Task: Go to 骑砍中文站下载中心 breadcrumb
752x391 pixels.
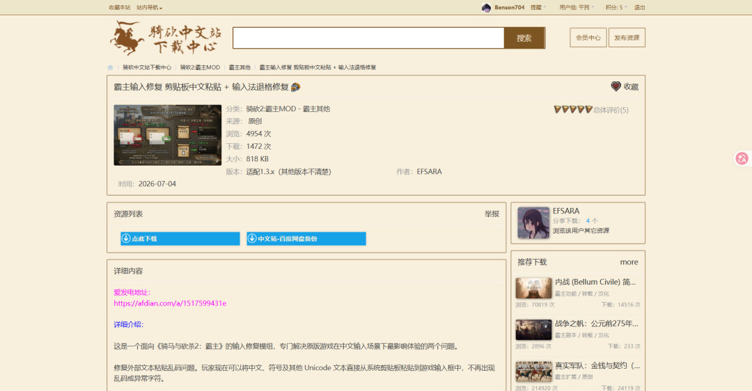Action: pos(147,67)
